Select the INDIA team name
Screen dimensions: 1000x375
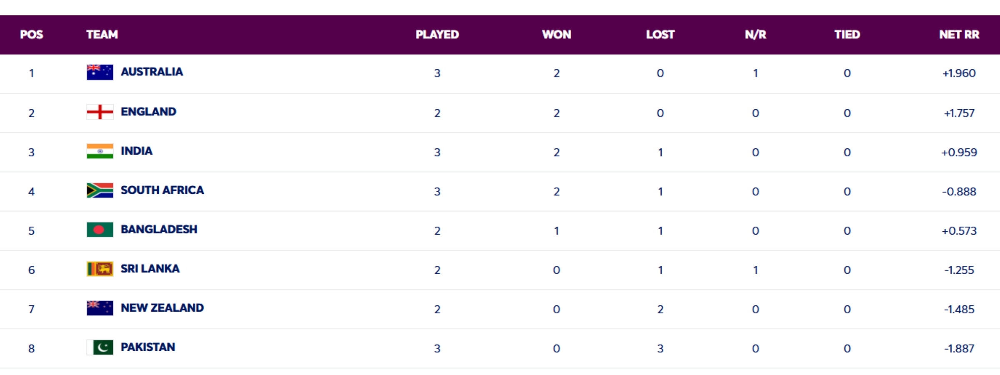[x=137, y=151]
